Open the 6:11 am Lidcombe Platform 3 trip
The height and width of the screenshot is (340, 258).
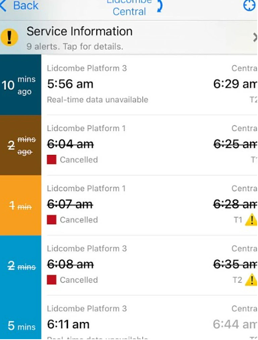coord(149,317)
